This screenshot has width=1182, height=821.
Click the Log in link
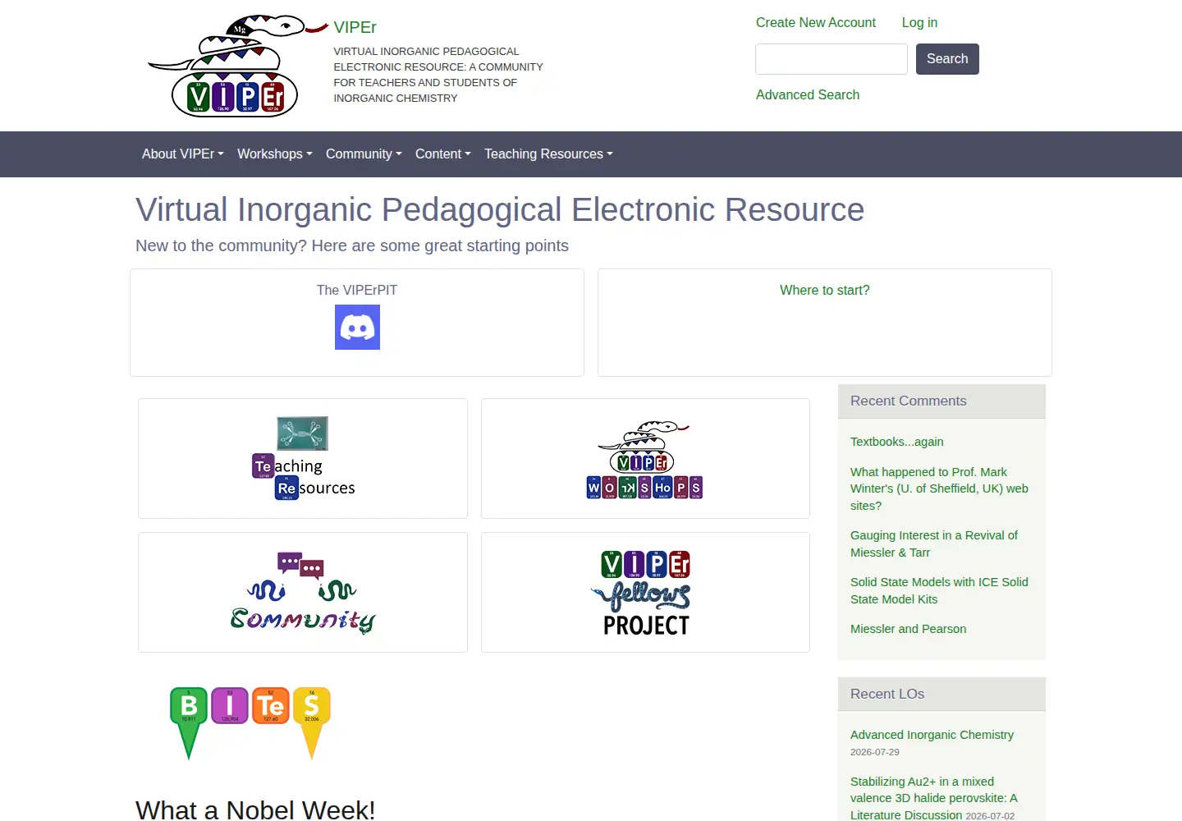coord(919,23)
